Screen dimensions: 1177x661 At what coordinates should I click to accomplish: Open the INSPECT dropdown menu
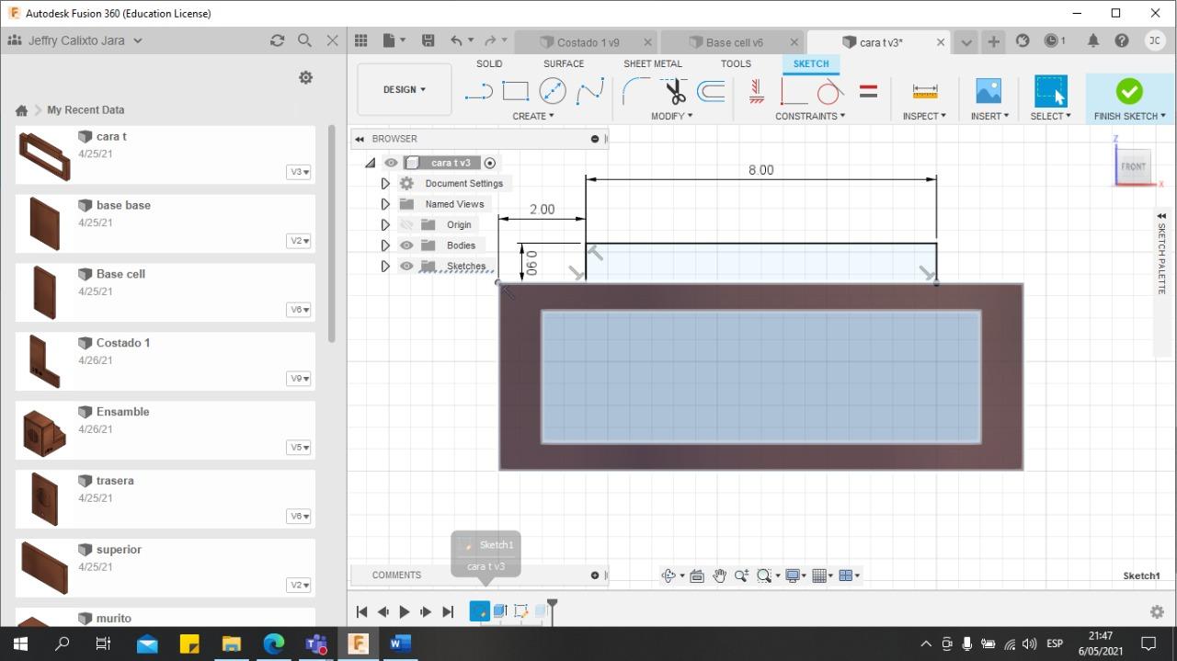[x=924, y=116]
